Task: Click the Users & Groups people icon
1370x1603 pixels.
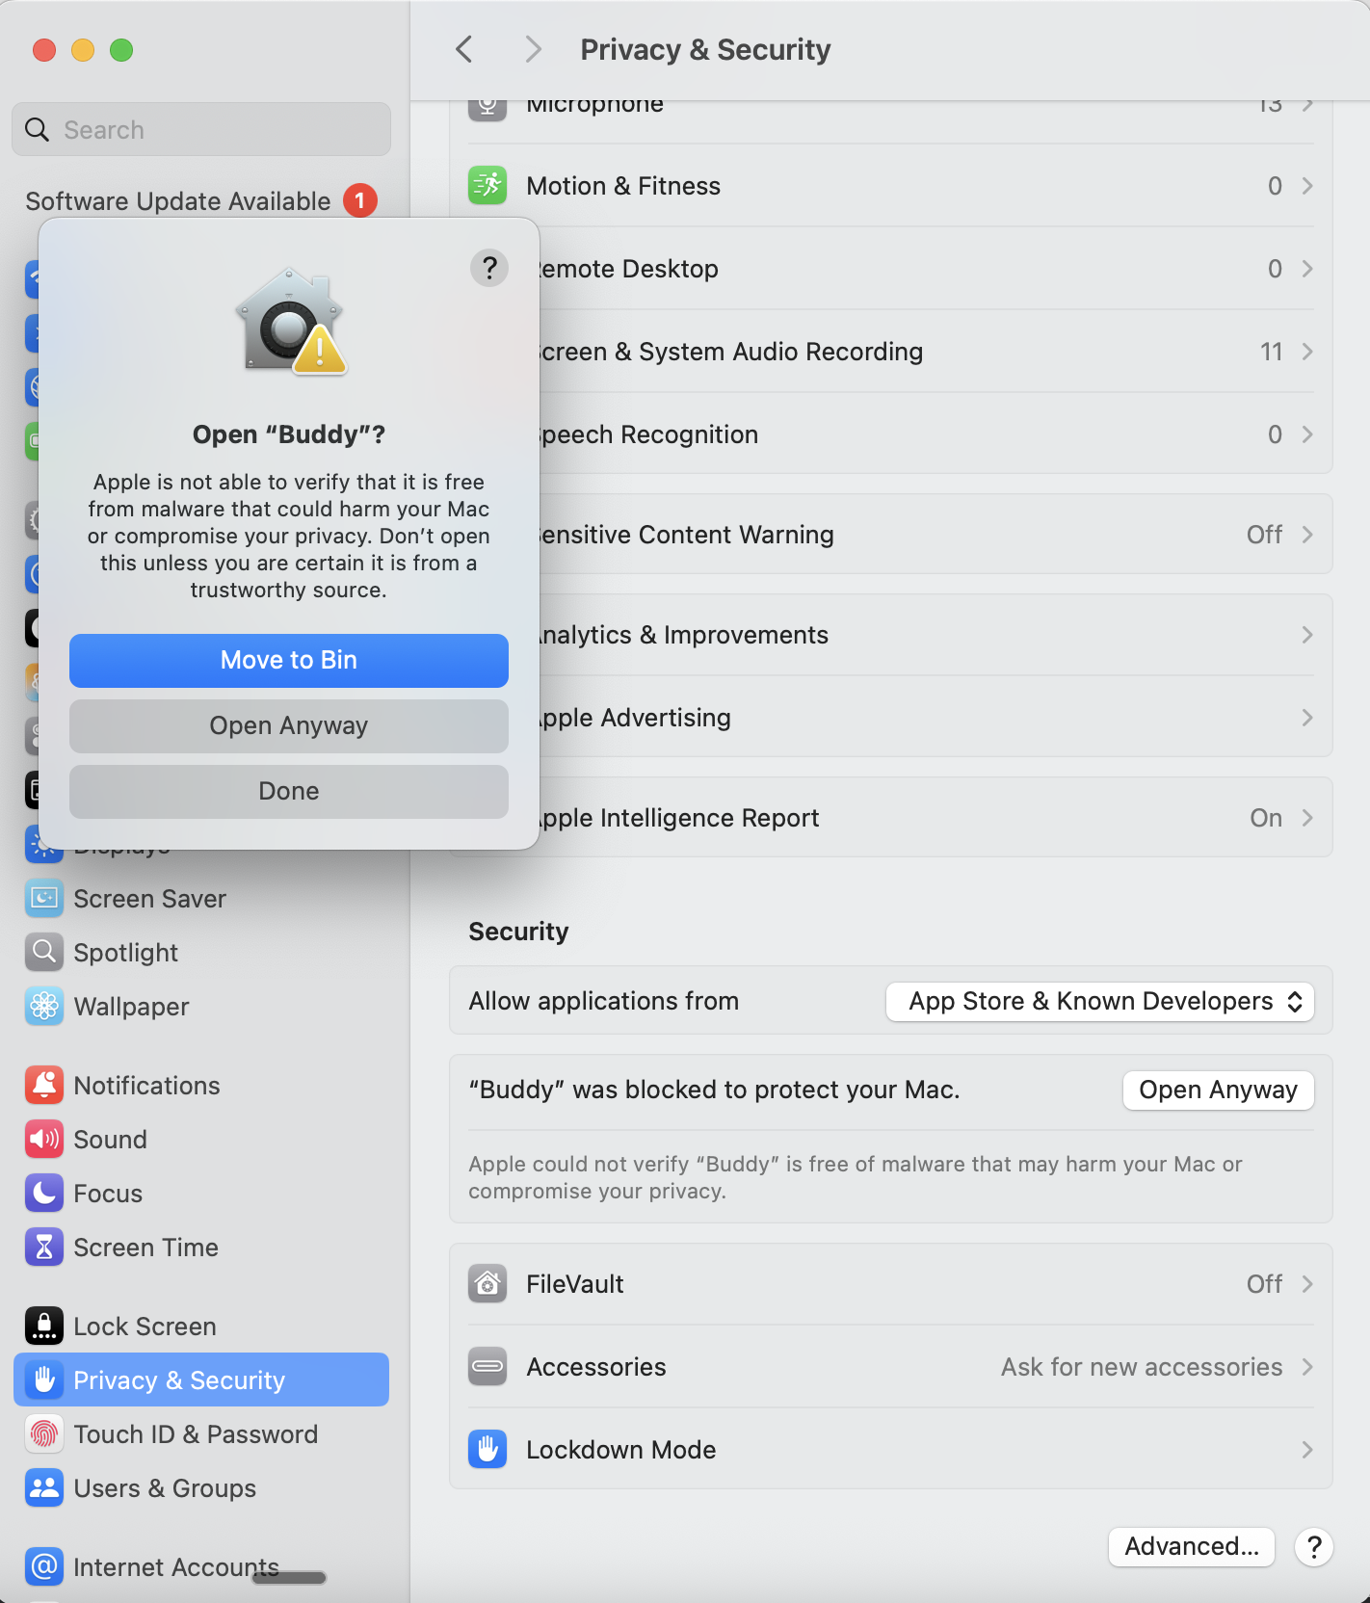Action: tap(44, 1487)
